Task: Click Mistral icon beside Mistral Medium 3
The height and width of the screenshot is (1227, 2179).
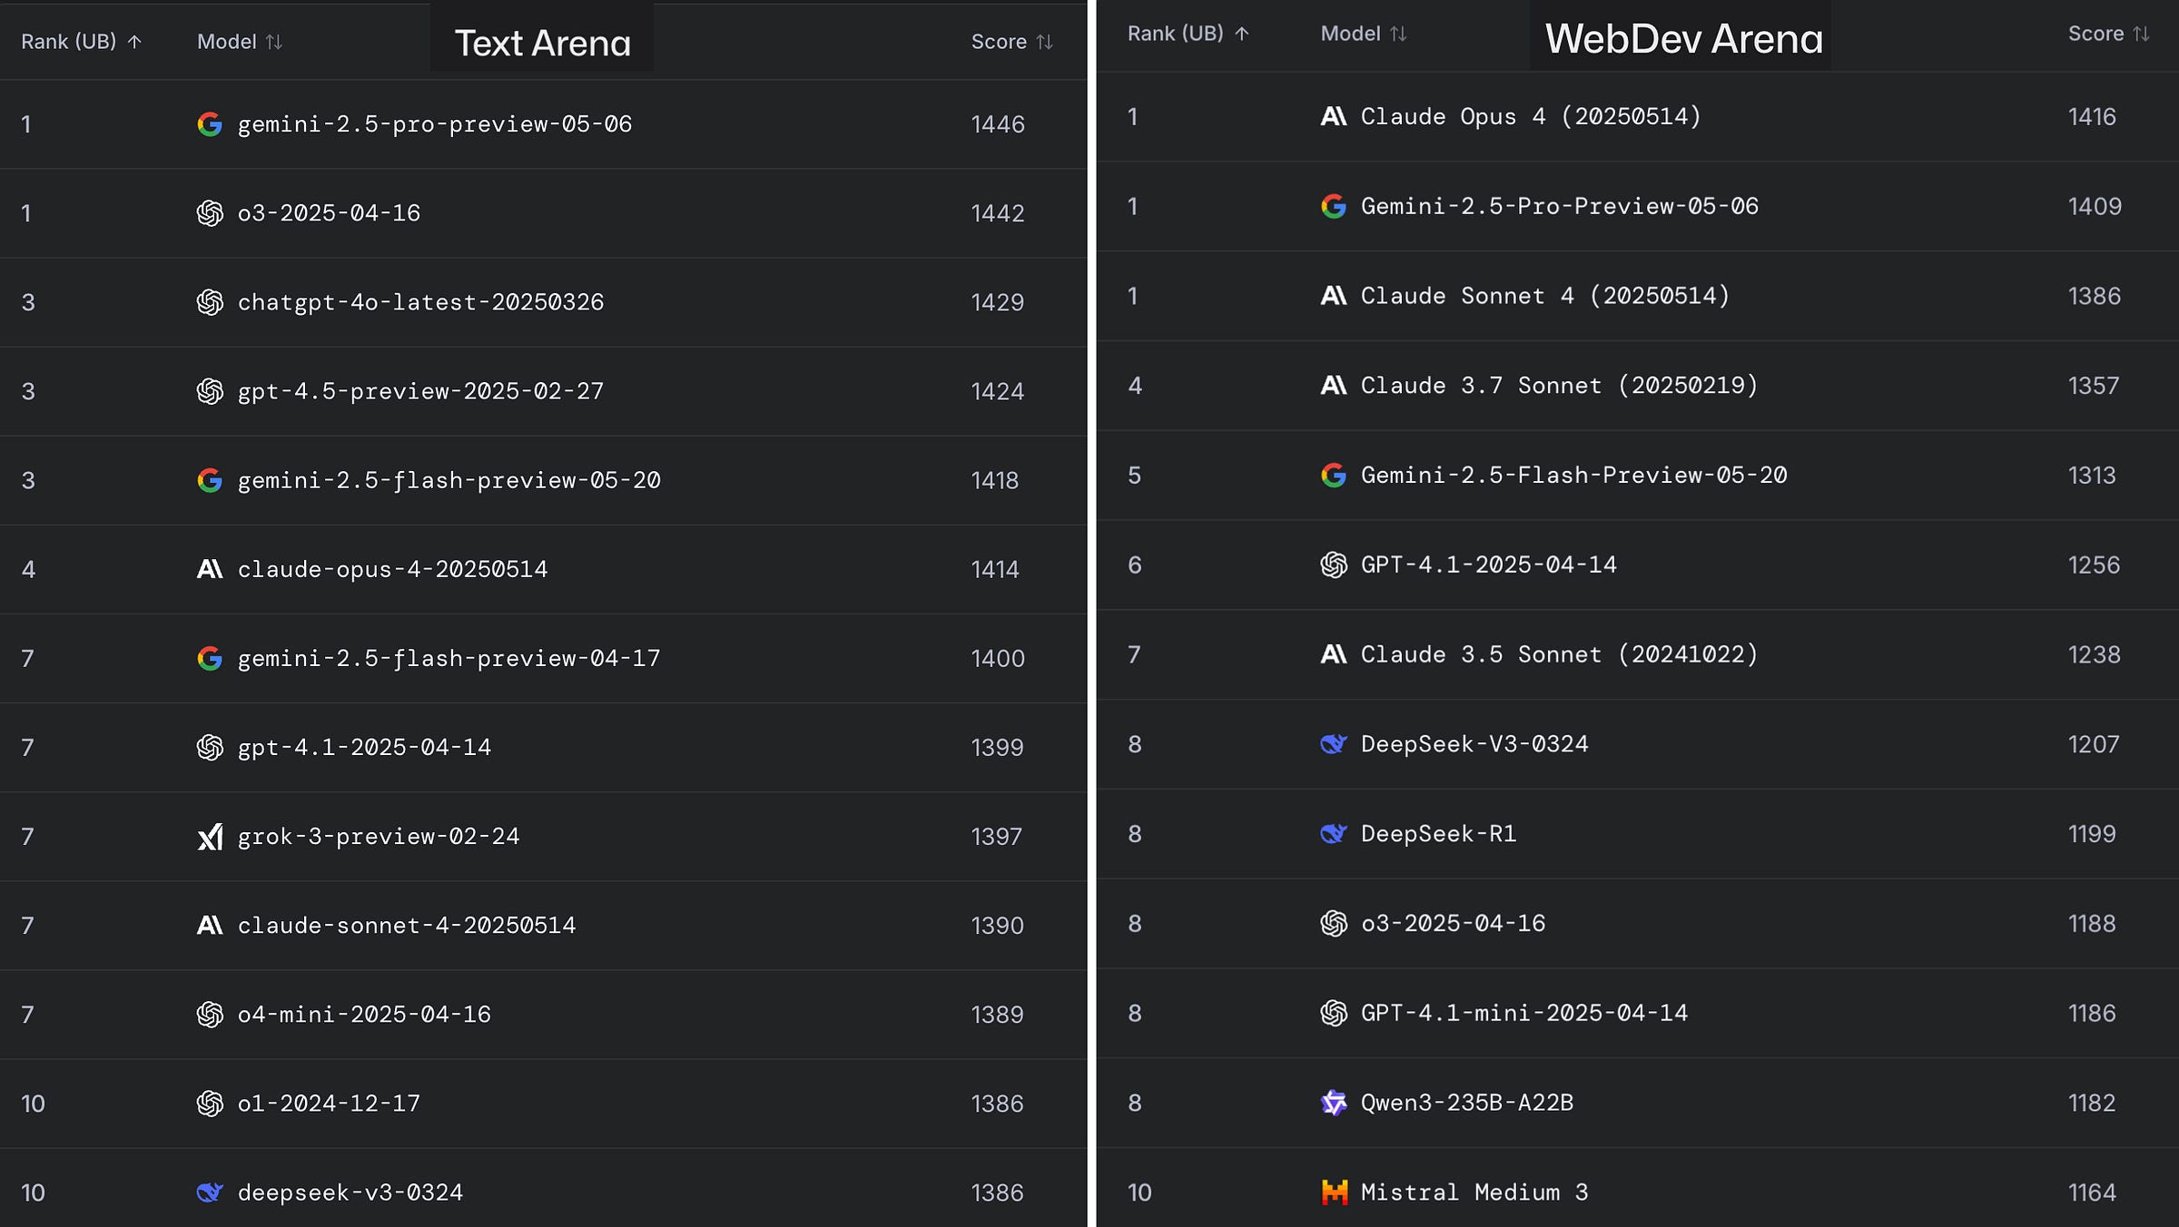Action: (x=1334, y=1192)
